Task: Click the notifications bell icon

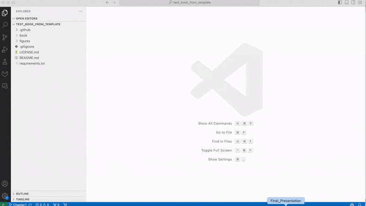Action: click(360, 205)
